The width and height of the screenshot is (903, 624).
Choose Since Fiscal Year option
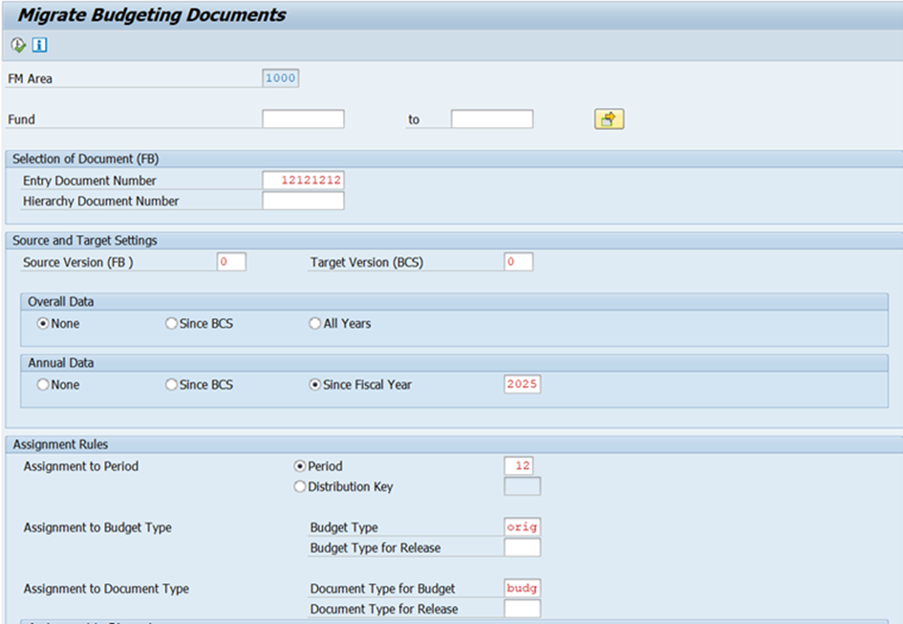(315, 385)
